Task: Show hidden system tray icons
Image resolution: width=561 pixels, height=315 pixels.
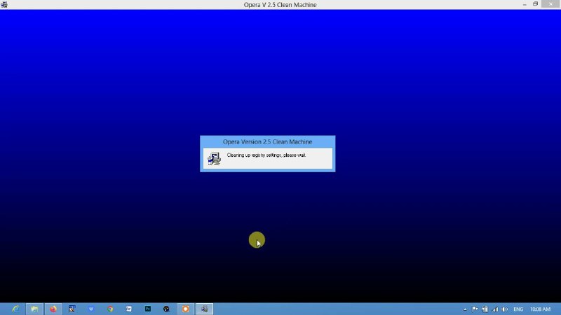Action: 465,309
